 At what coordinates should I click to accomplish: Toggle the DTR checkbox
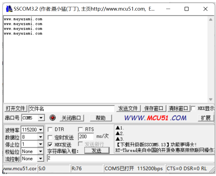click(50, 130)
